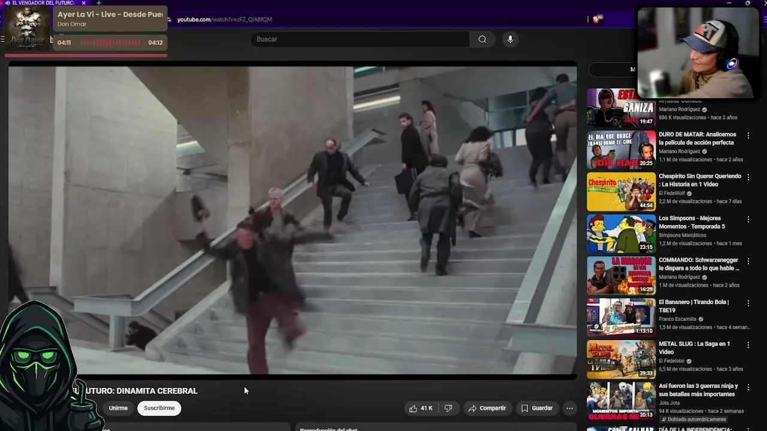Image resolution: width=767 pixels, height=431 pixels.
Task: Open METAL SLUG La Saga title link
Action: click(x=694, y=348)
